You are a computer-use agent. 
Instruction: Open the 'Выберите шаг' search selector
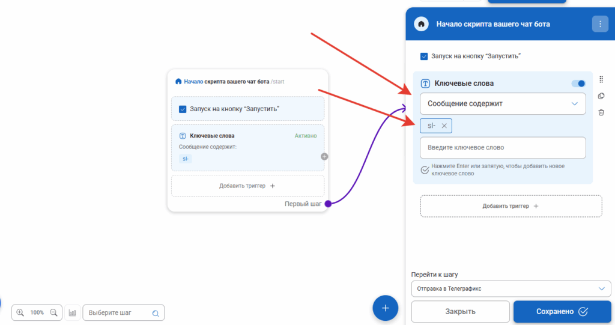point(123,312)
